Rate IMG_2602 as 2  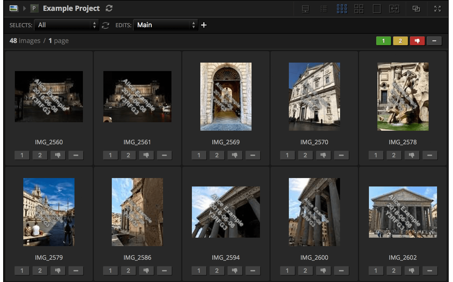tap(394, 271)
